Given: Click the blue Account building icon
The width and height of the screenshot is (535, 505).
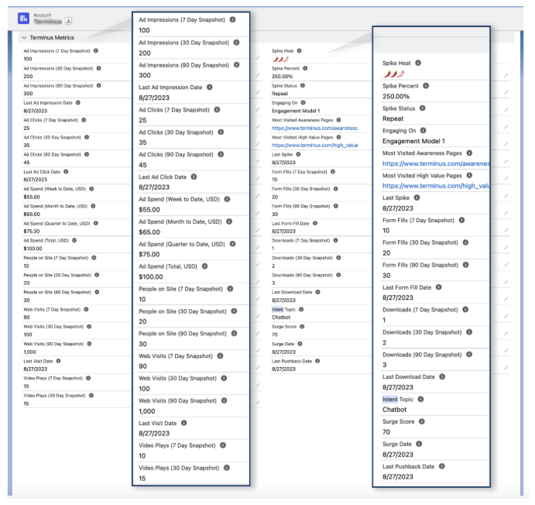Looking at the screenshot, I should [x=23, y=18].
